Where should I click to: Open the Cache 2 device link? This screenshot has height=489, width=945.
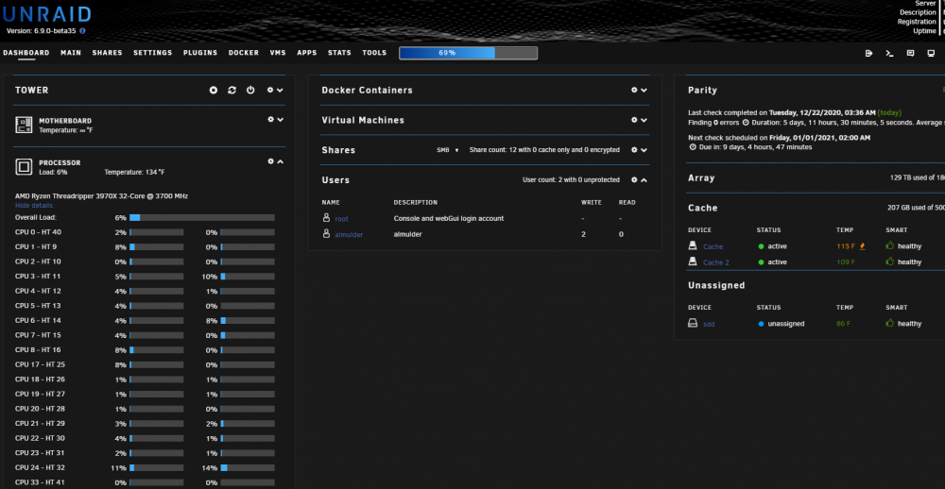(x=716, y=262)
